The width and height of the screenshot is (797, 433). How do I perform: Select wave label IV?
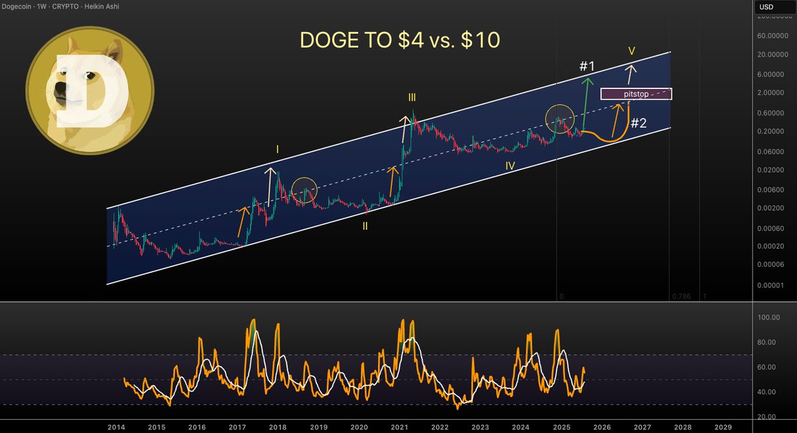pyautogui.click(x=510, y=167)
